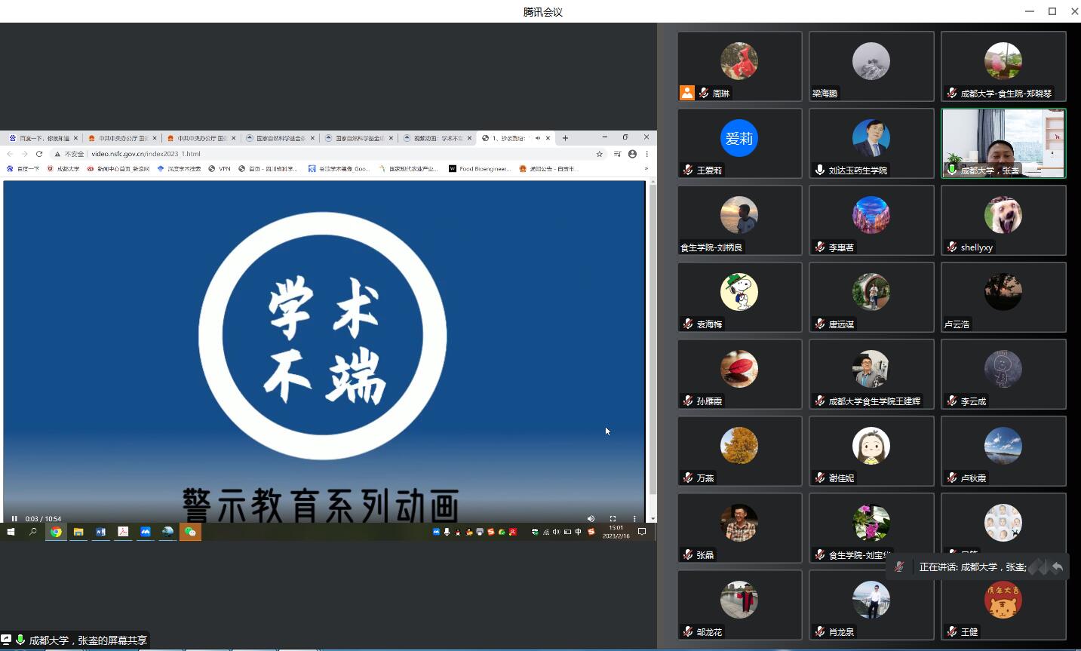
Task: Open Chrome's three-dot menu in the shared browser
Action: click(x=646, y=154)
